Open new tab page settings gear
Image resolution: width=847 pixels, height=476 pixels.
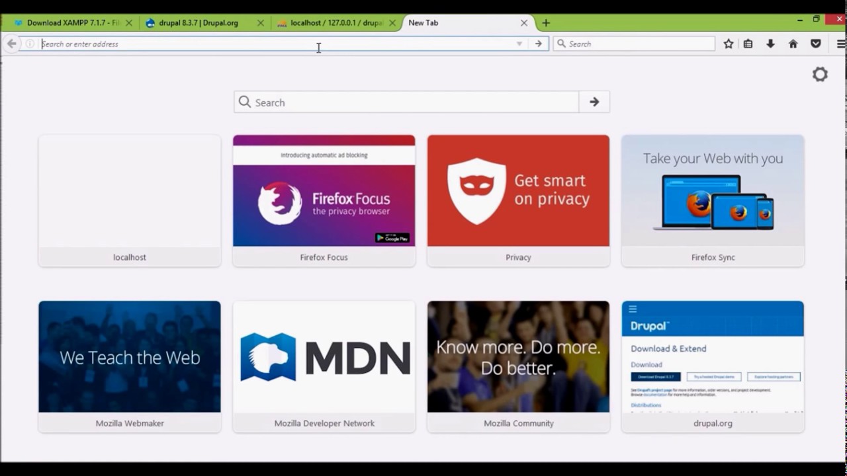click(820, 74)
